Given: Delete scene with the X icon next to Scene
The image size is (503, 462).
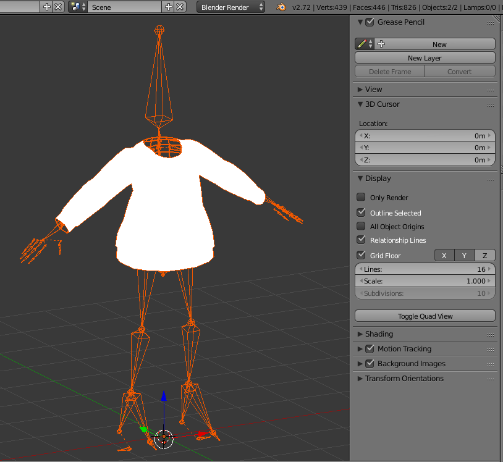Looking at the screenshot, I should 180,7.
